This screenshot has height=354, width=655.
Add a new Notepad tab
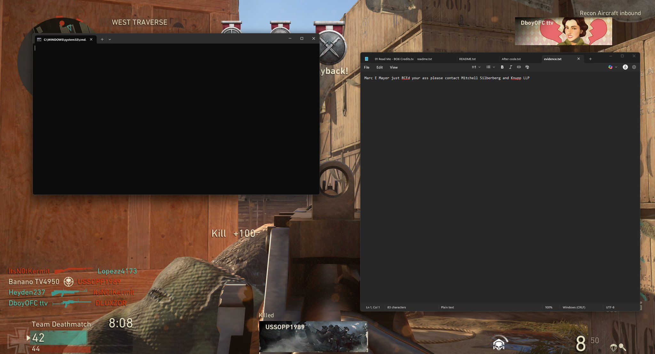click(590, 59)
